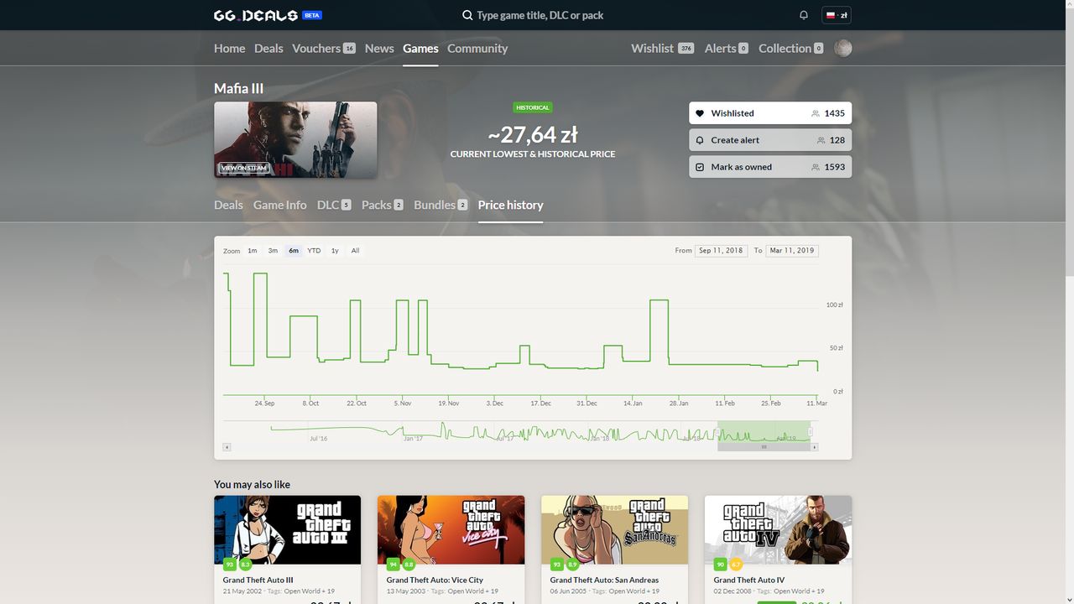1074x604 pixels.
Task: Open the Deals navigation item
Action: pyautogui.click(x=268, y=48)
